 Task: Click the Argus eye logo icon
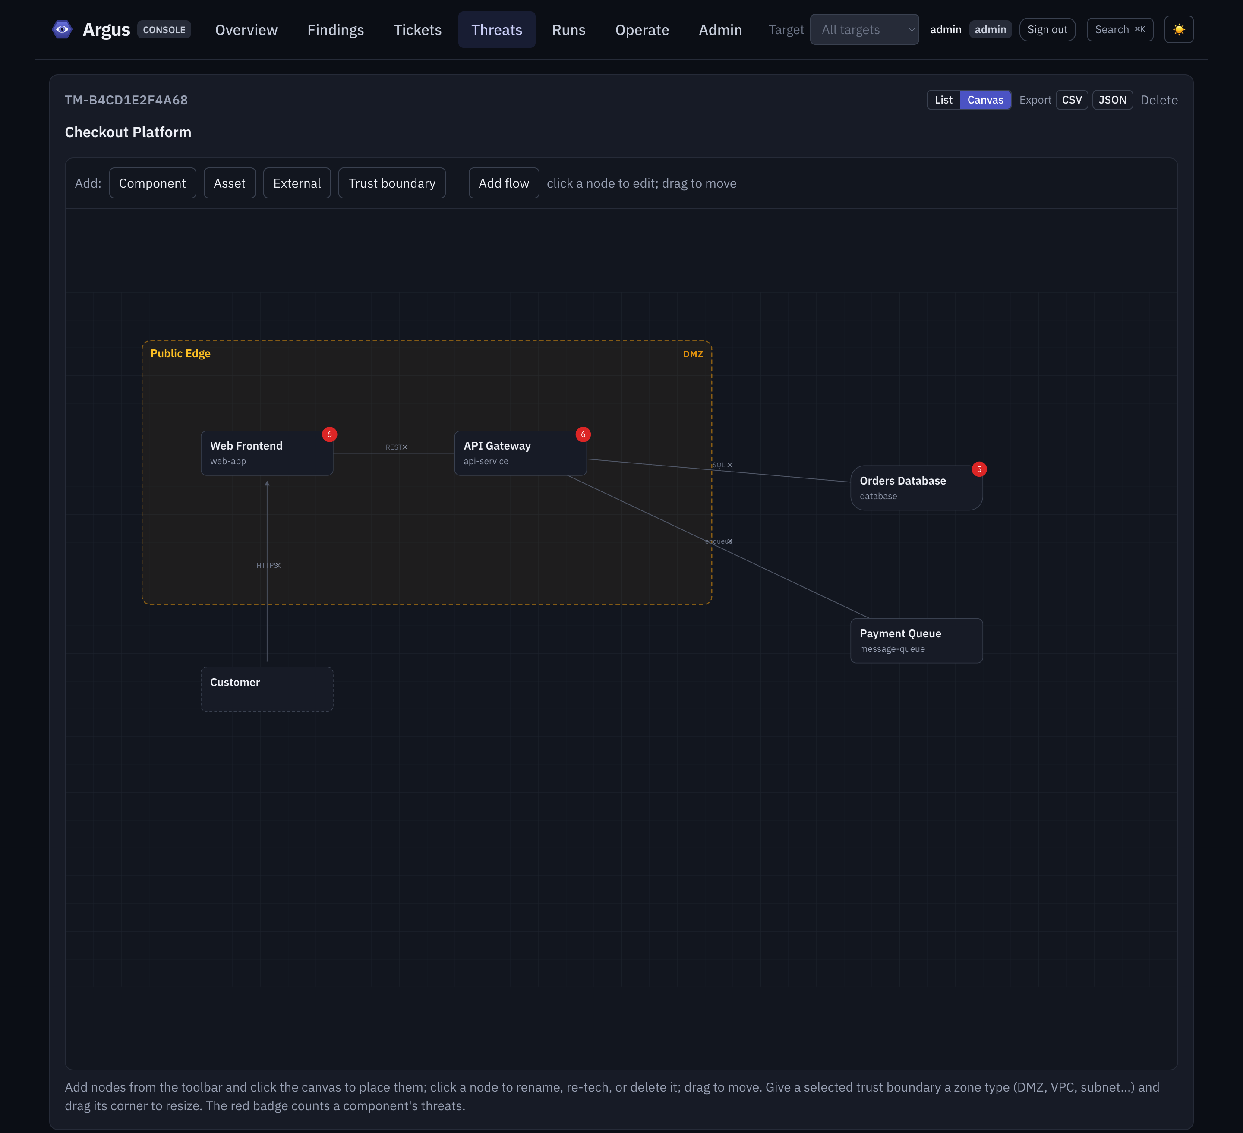click(x=62, y=30)
